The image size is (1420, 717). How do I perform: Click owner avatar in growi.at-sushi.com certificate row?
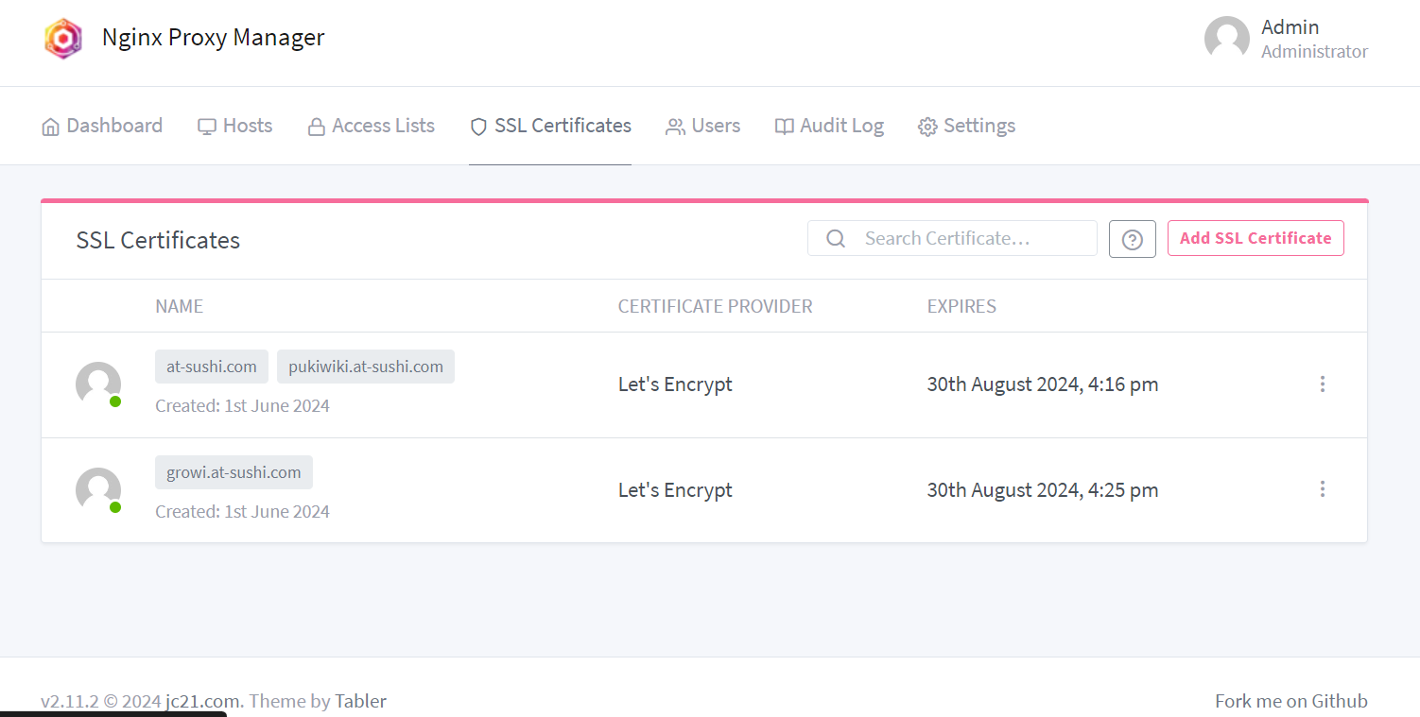pos(98,490)
